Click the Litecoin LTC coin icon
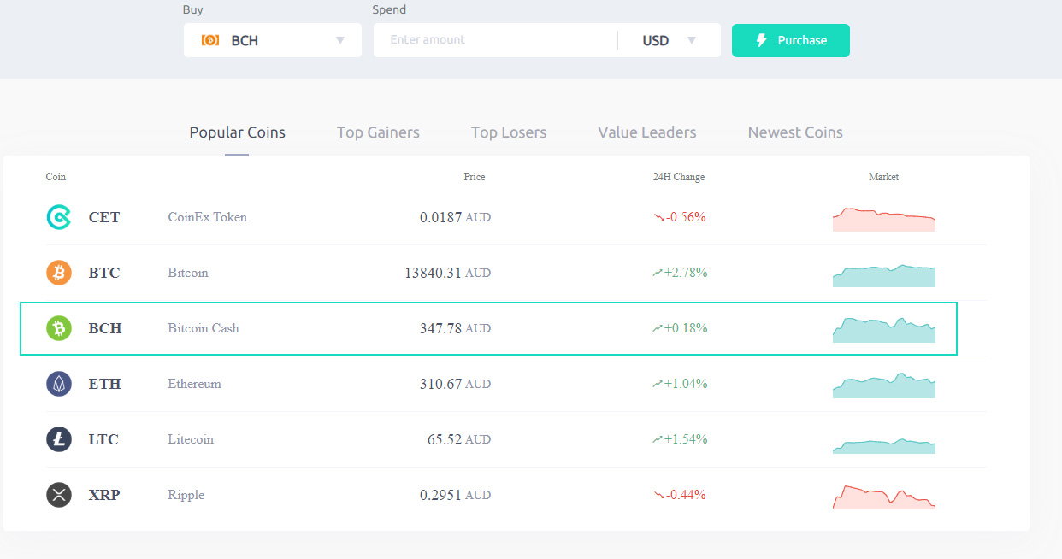 point(59,439)
